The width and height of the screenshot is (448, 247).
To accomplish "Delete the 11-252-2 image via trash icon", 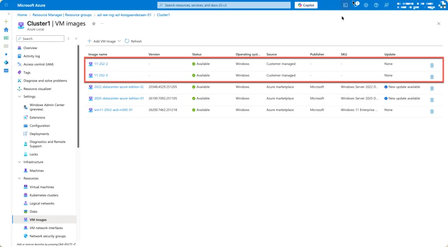I will click(432, 65).
